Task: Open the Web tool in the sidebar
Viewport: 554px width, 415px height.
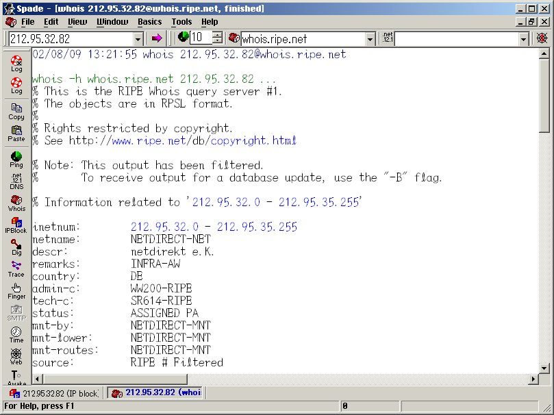Action: (x=16, y=357)
